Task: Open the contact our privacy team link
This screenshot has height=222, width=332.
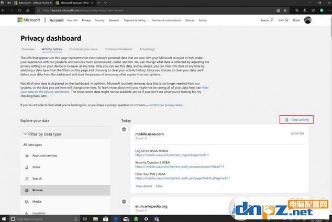Action: (x=165, y=105)
